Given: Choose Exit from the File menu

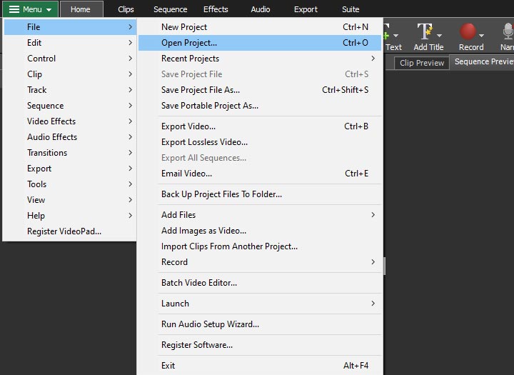Looking at the screenshot, I should coord(168,366).
